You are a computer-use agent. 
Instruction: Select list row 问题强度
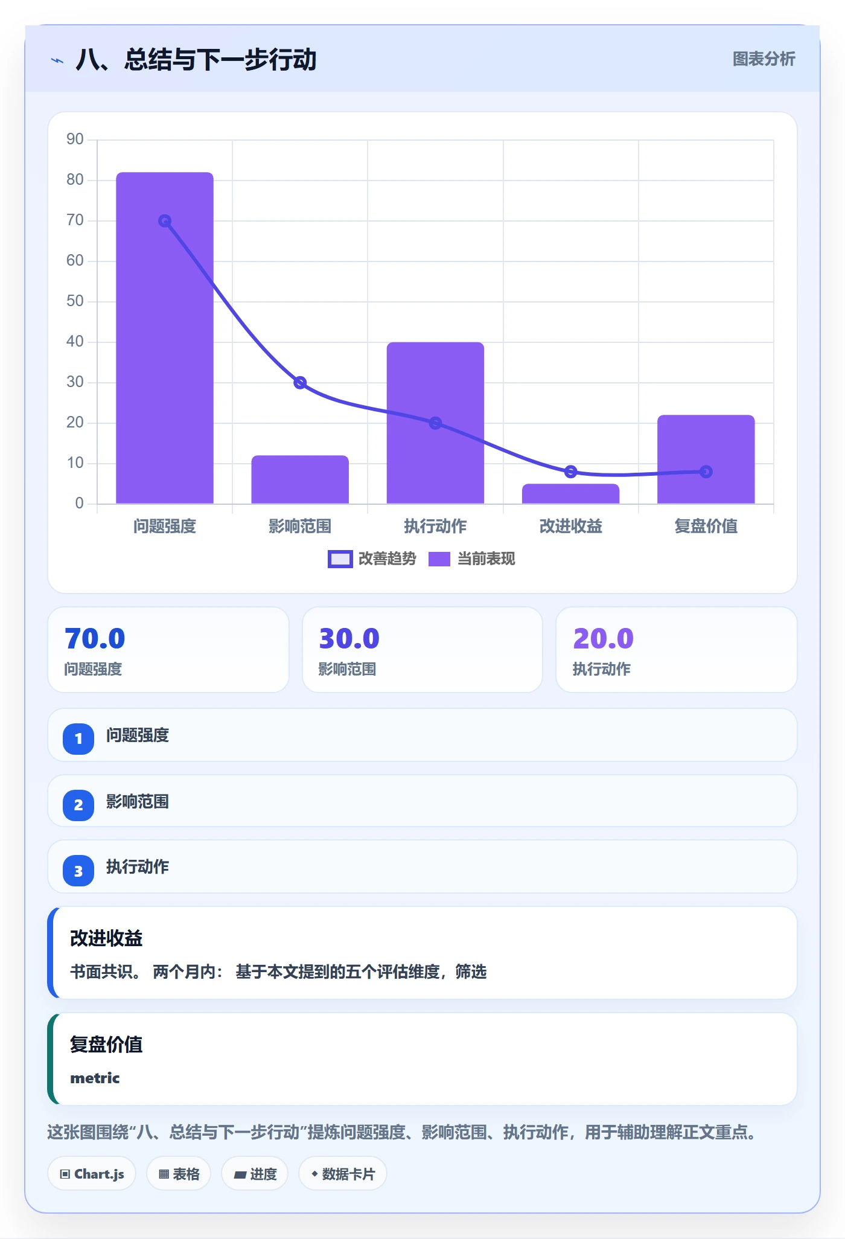[x=422, y=735]
